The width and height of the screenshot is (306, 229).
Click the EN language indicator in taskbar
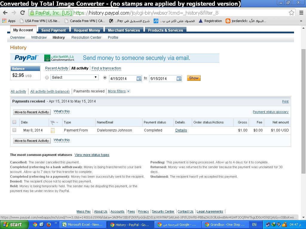(254, 225)
